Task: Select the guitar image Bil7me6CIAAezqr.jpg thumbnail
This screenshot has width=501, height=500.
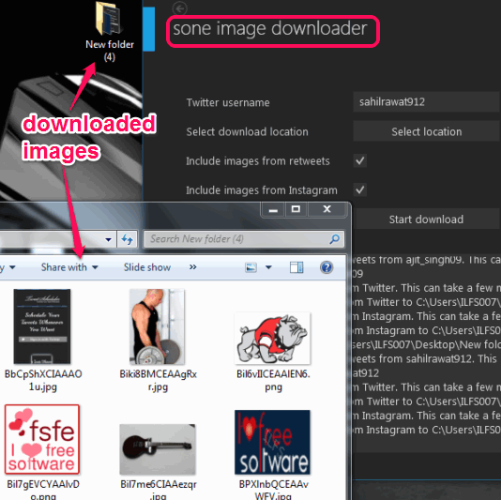Action: tap(158, 449)
